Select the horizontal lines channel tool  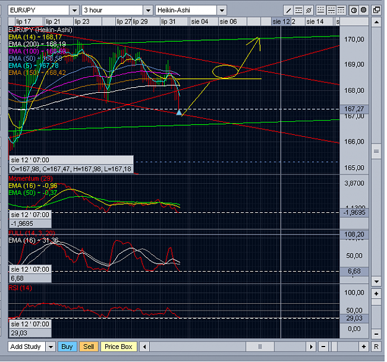click(x=298, y=10)
